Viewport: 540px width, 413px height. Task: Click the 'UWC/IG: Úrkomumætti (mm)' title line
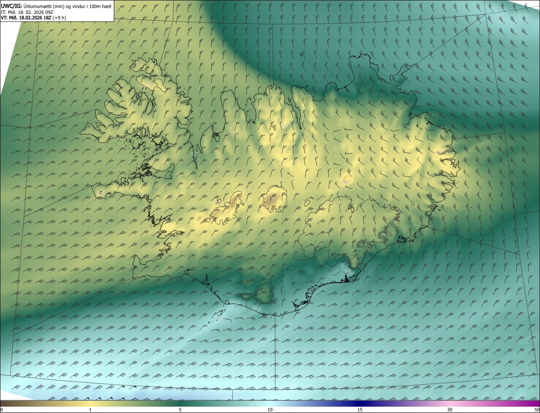point(56,6)
